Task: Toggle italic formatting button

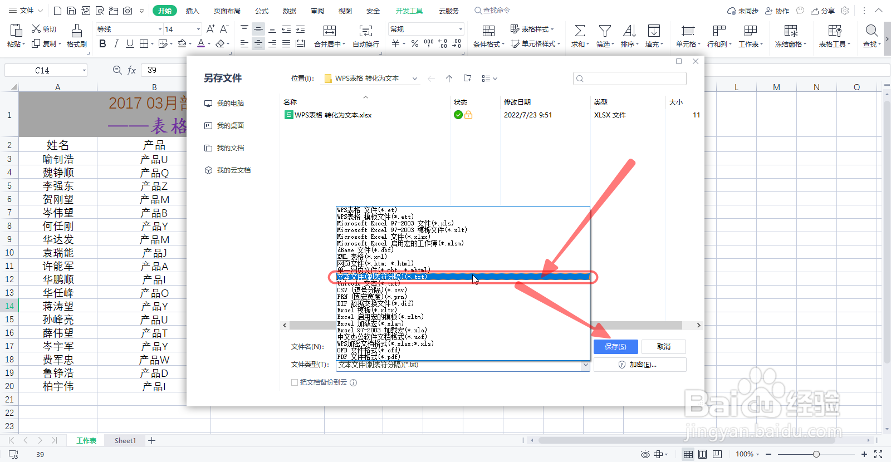Action: tap(116, 43)
